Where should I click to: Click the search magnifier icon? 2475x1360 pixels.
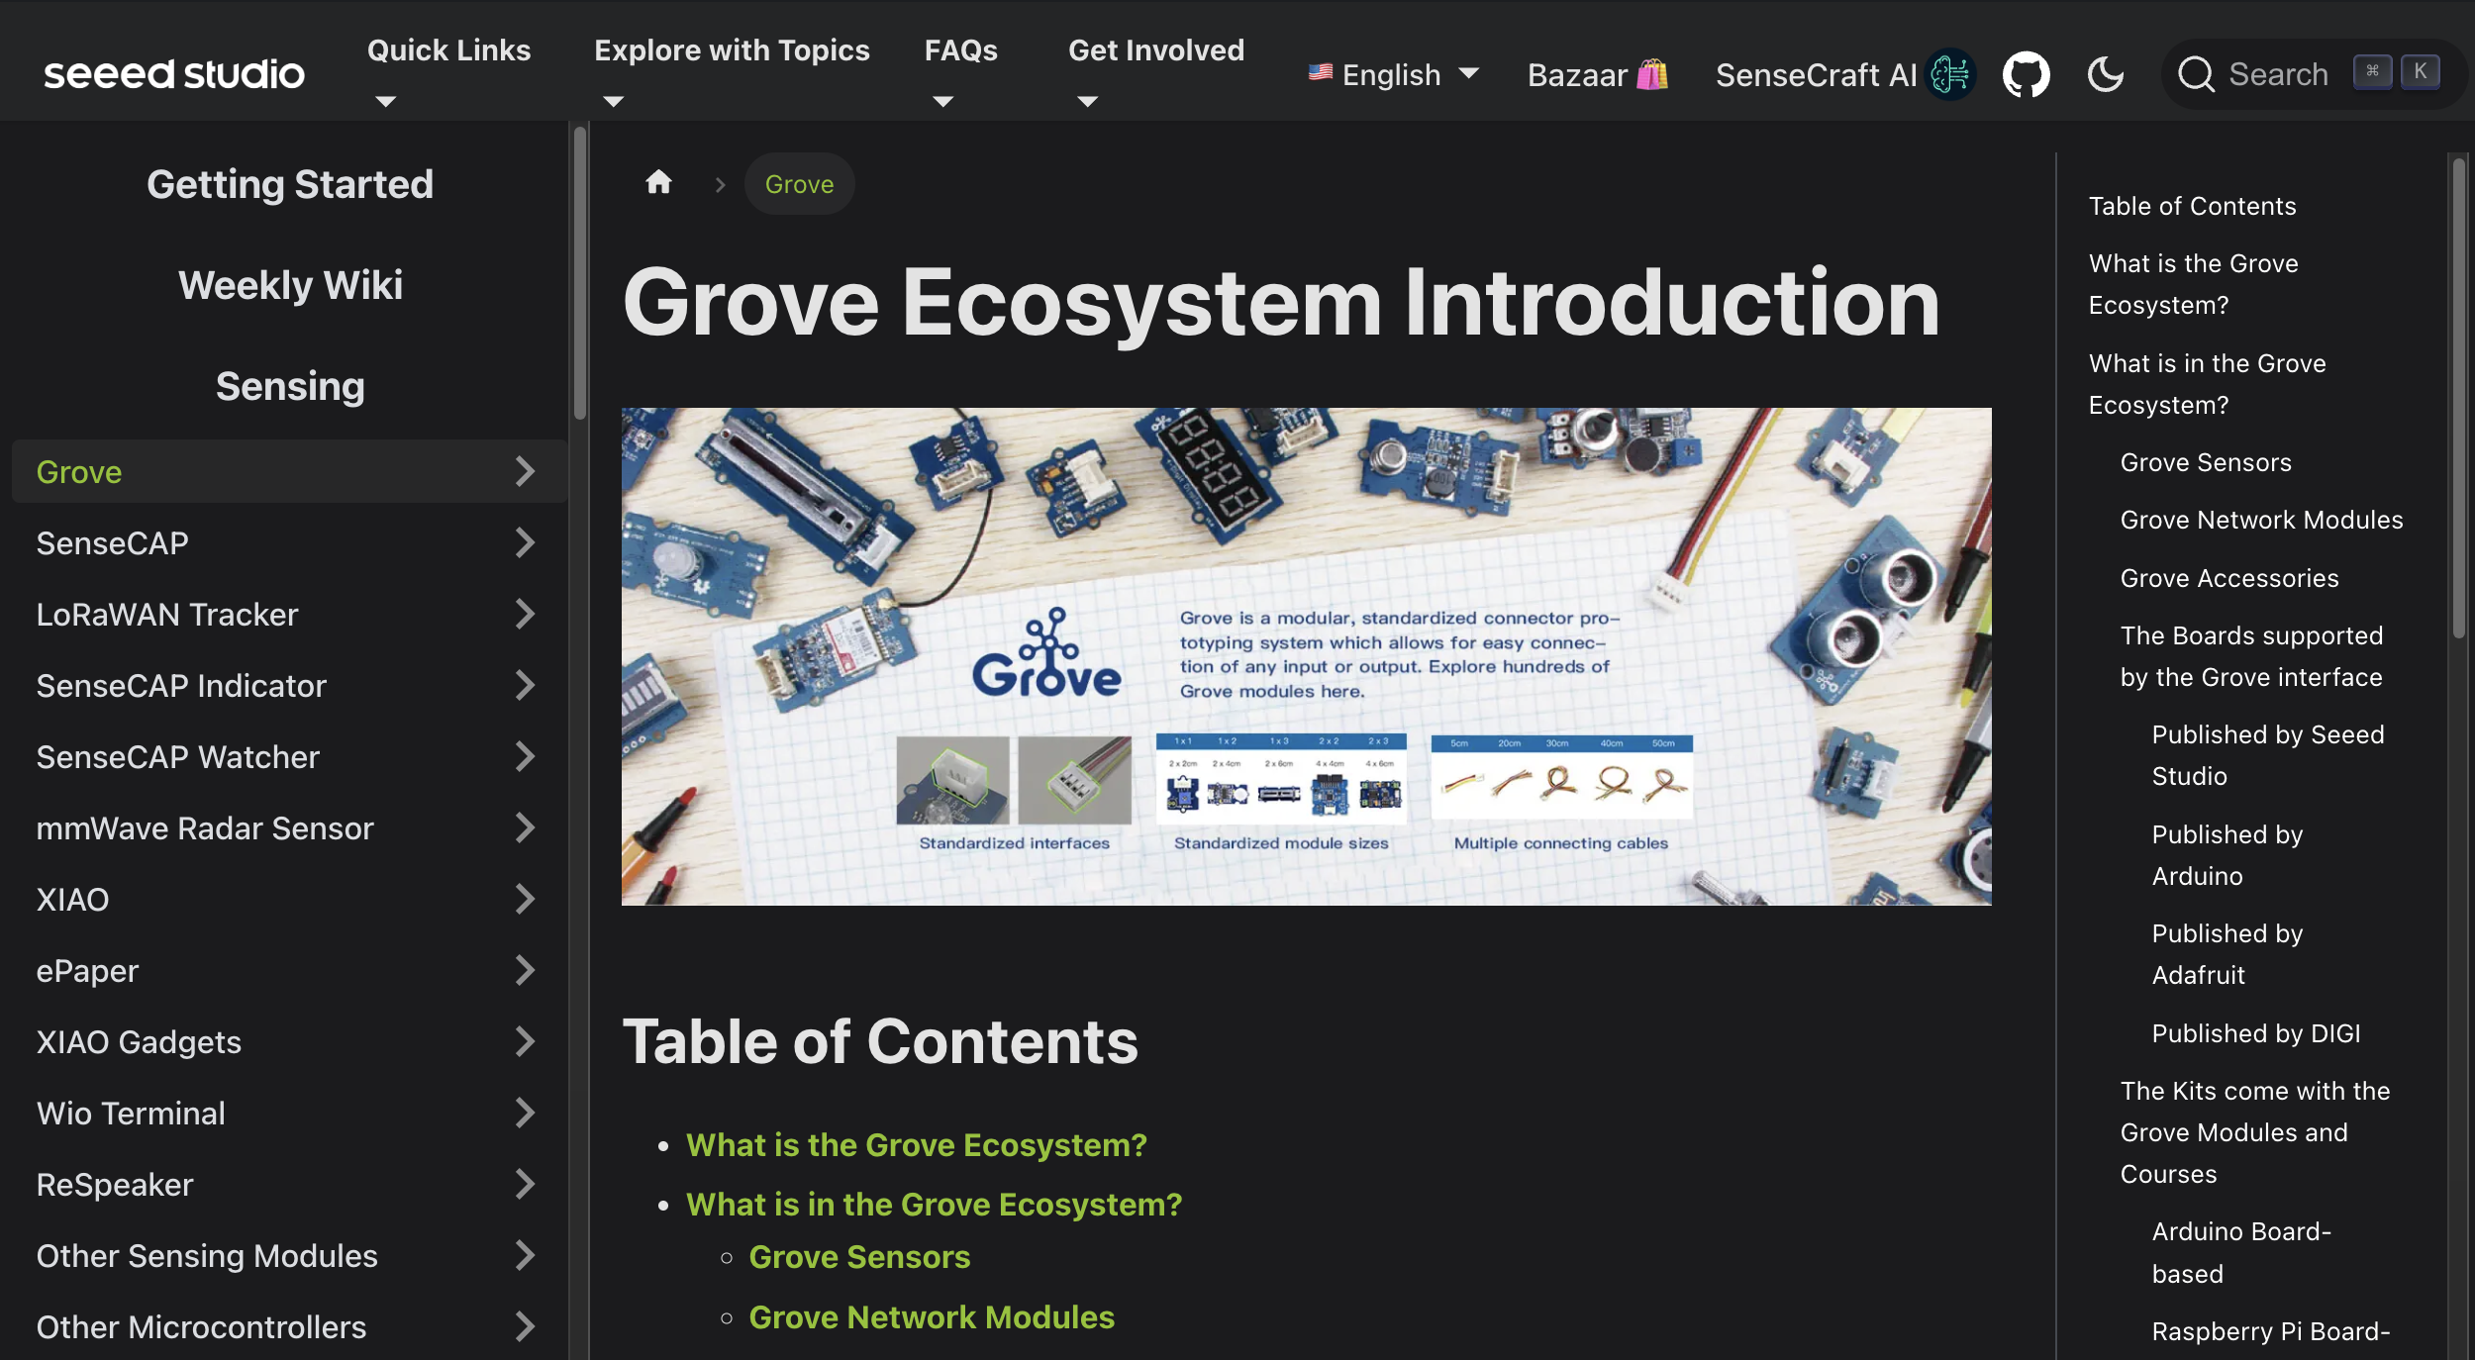(2198, 73)
